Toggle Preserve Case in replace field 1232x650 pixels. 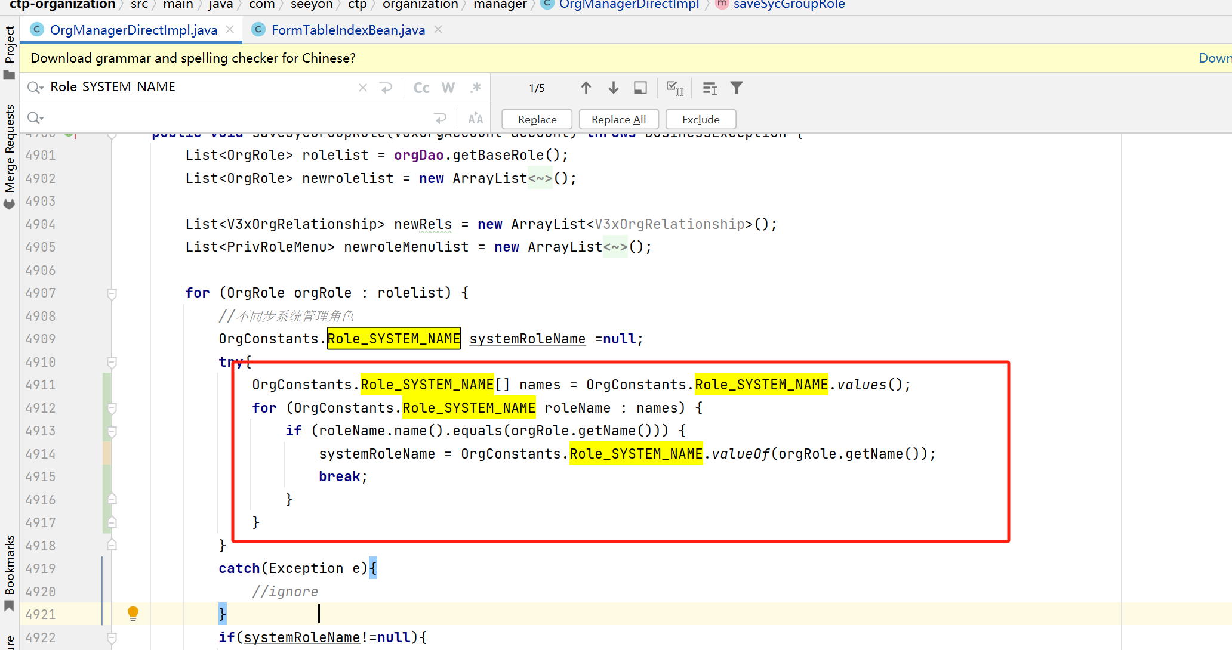[x=475, y=118]
